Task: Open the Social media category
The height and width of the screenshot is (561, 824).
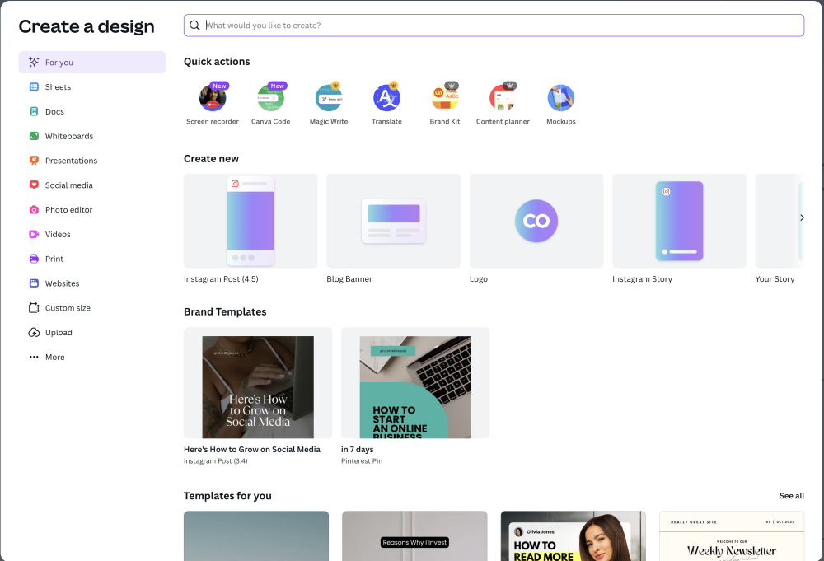Action: tap(70, 185)
